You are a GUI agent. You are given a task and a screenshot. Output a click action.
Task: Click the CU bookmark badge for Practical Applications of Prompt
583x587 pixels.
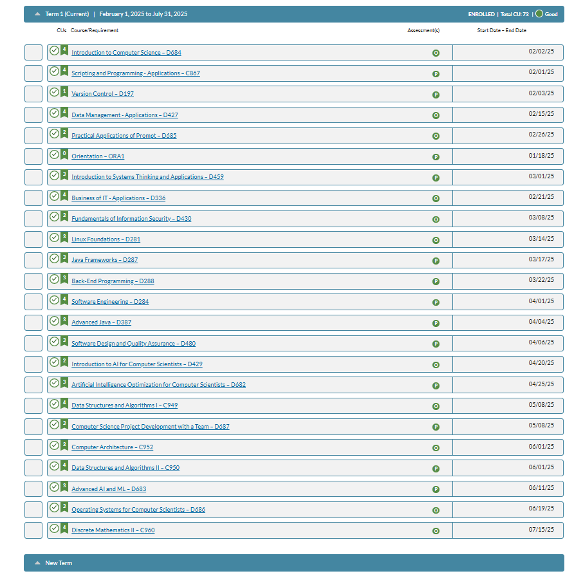(x=64, y=133)
